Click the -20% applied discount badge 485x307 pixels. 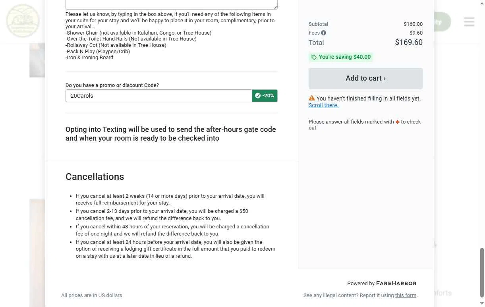265,96
